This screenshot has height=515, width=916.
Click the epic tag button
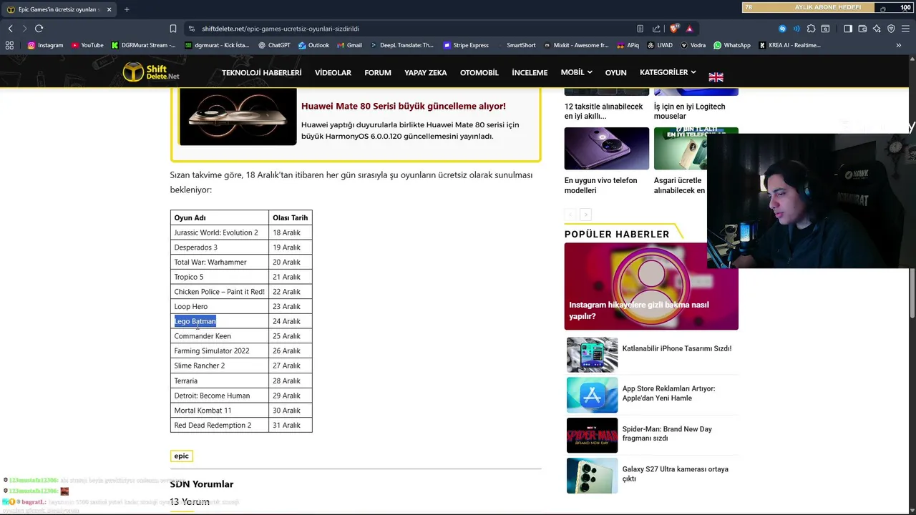(182, 456)
